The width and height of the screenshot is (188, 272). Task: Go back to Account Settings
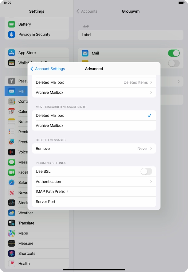(48, 69)
